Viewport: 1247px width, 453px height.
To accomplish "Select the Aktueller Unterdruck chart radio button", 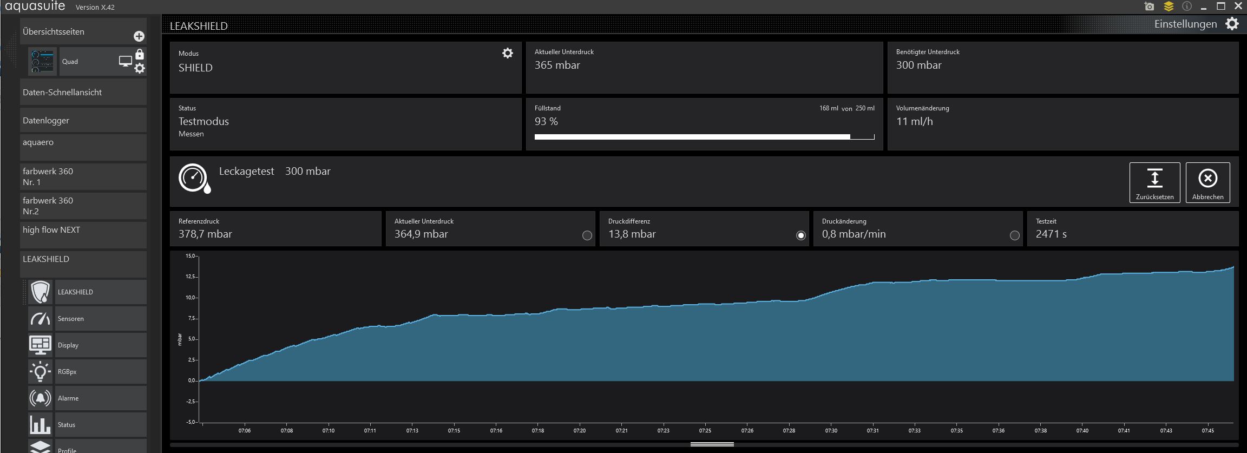I will [x=587, y=235].
